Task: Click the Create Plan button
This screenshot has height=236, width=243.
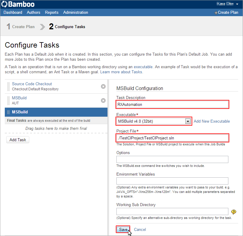Action: pos(226,13)
